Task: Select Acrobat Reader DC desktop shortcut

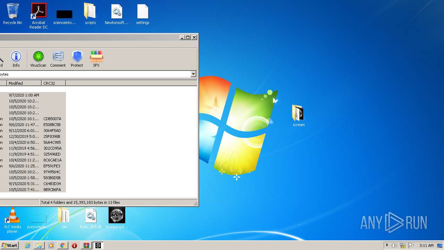Action: click(x=39, y=16)
